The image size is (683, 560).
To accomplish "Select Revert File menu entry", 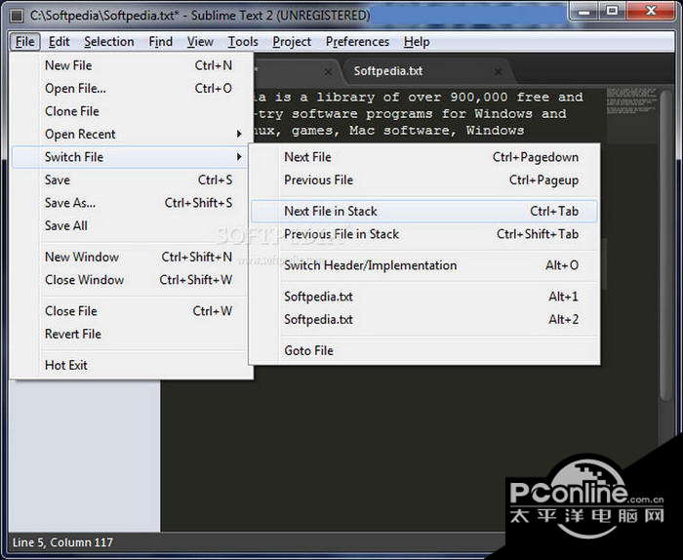I will [x=131, y=334].
